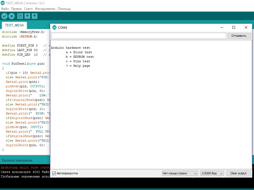Image resolution: width=254 pixels, height=190 pixels.
Task: Open the Скетч menu
Action: pos(28,9)
